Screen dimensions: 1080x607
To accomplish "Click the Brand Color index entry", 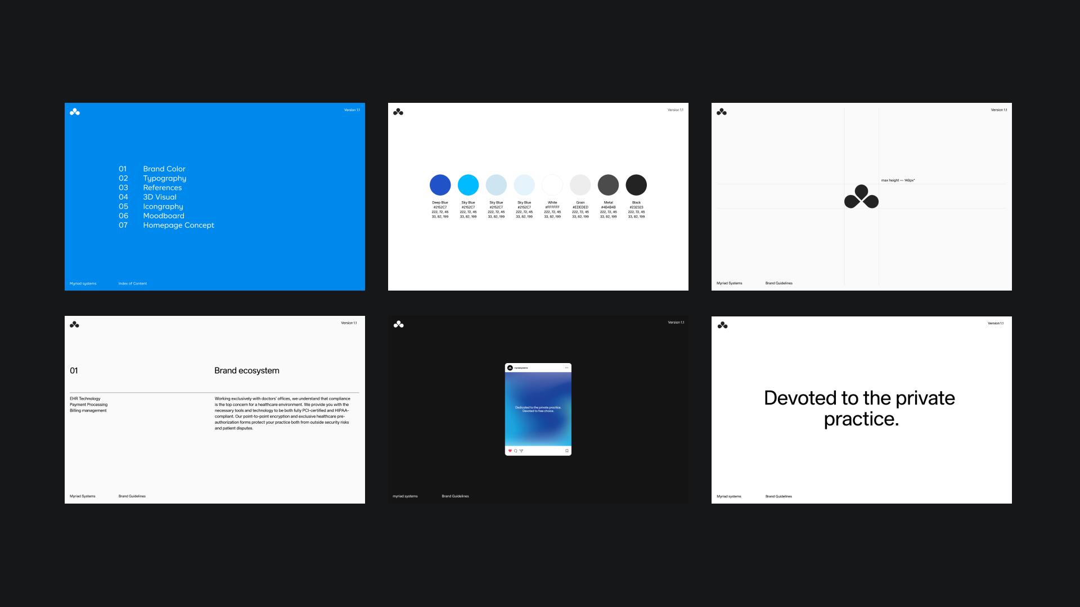I will click(164, 169).
